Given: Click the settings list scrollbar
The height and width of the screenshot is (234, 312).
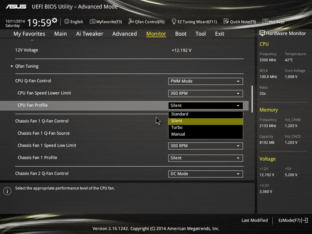Looking at the screenshot, I should [x=252, y=97].
